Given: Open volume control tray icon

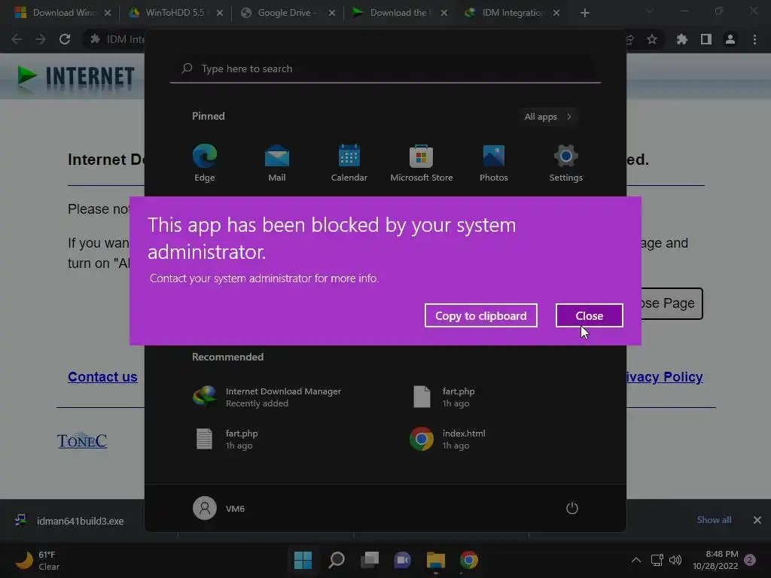Looking at the screenshot, I should (675, 560).
